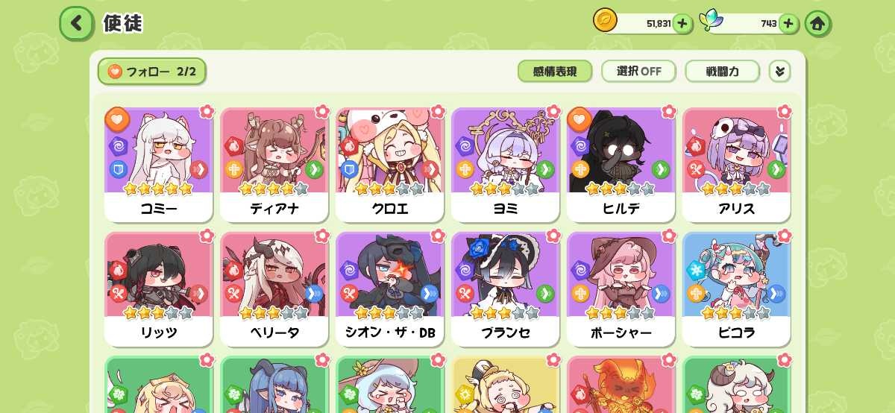Click the gold coin currency icon
This screenshot has height=413, width=895.
click(x=606, y=21)
